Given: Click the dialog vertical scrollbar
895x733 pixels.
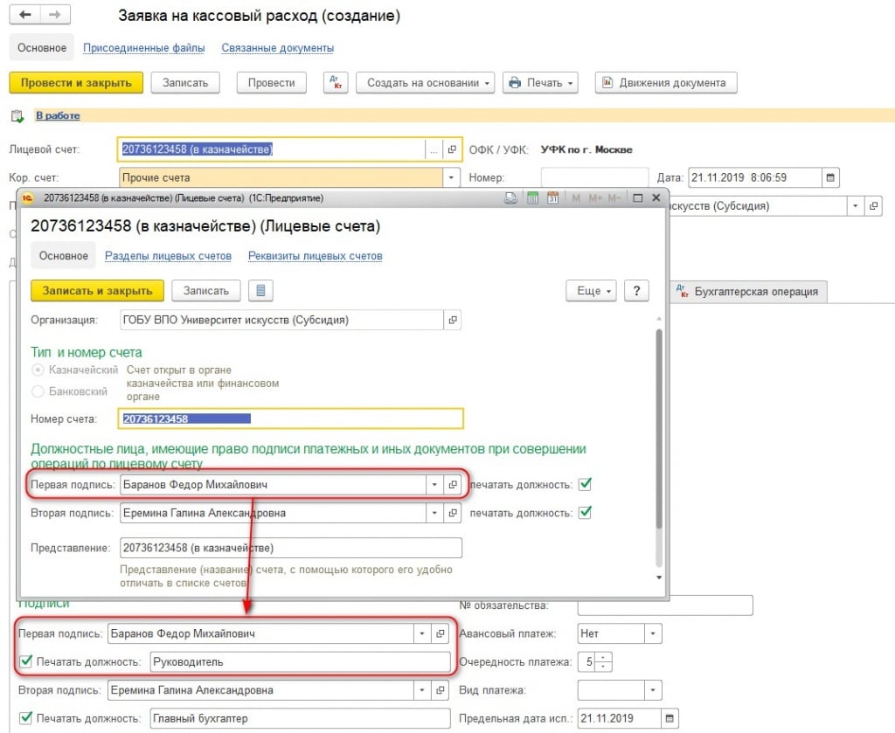Looking at the screenshot, I should tap(659, 428).
